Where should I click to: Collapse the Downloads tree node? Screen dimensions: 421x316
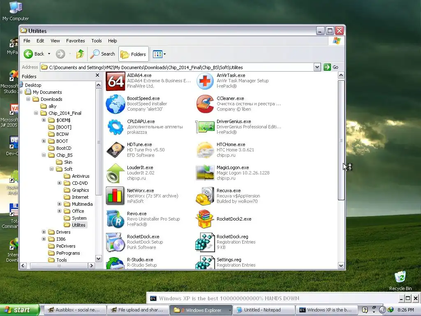[x=28, y=99]
